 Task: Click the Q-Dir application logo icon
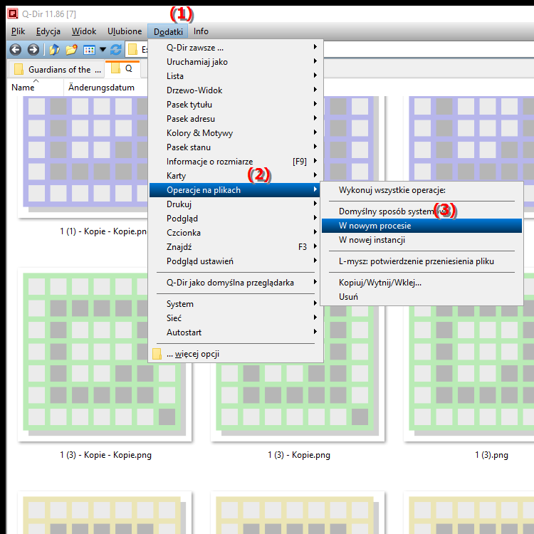(13, 14)
